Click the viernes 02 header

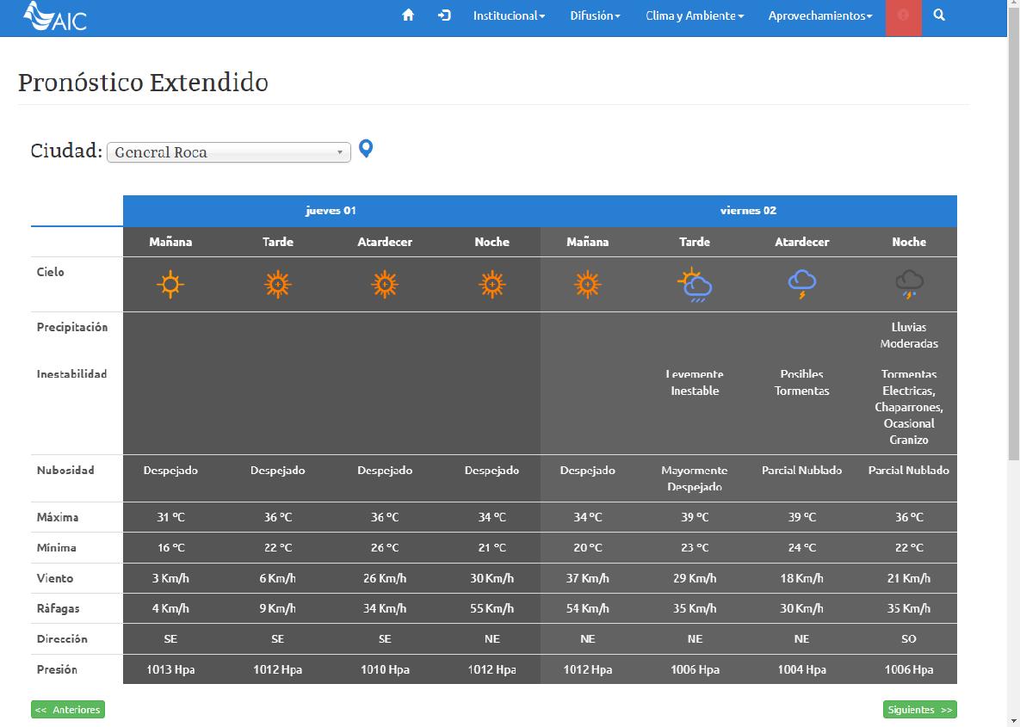[748, 211]
